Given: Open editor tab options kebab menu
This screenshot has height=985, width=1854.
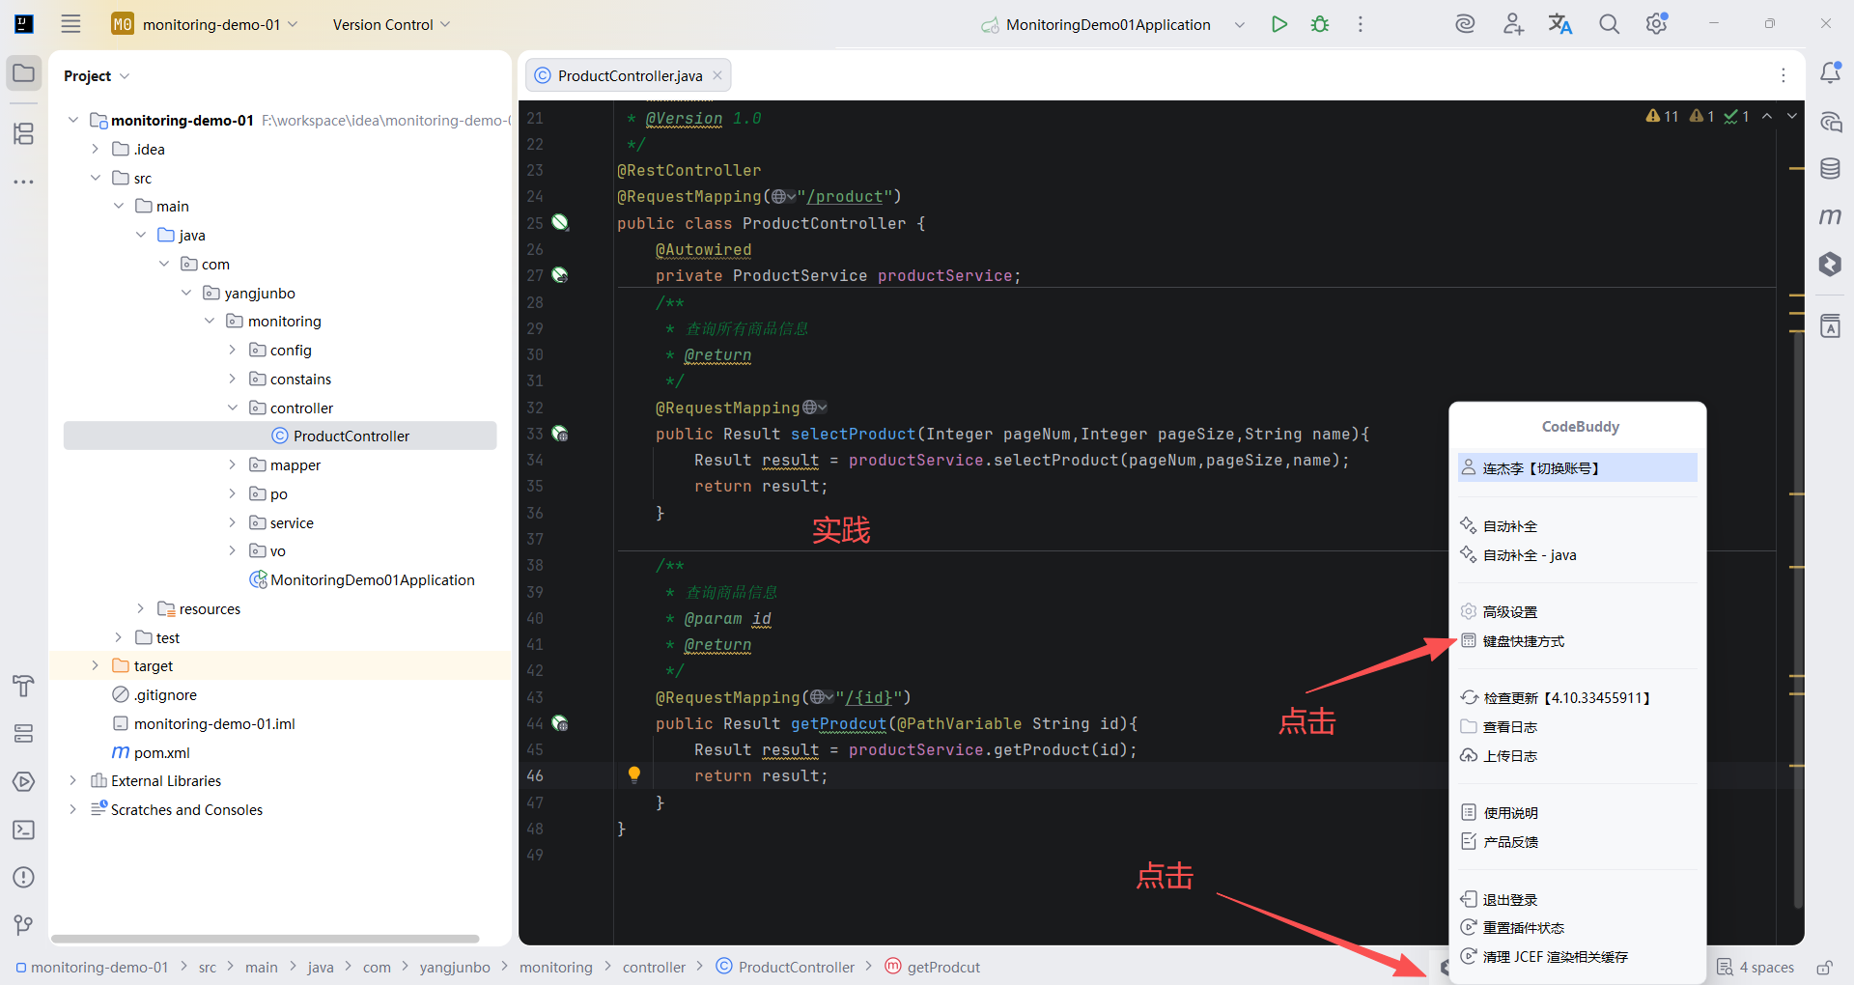Looking at the screenshot, I should pos(1784,75).
